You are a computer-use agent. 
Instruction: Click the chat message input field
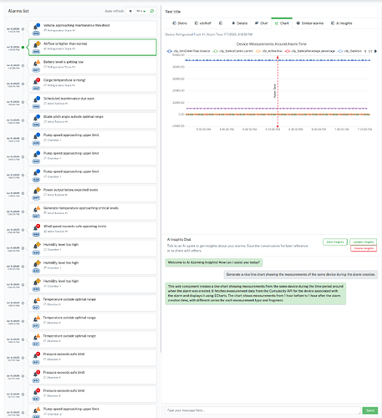point(262,410)
